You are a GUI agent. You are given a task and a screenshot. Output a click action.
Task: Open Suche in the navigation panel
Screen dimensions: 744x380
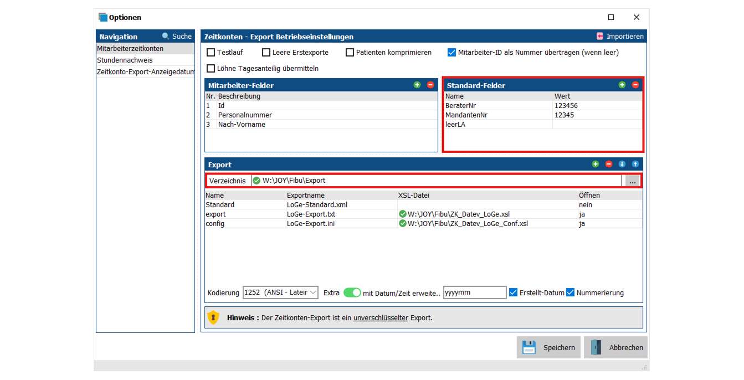pyautogui.click(x=177, y=37)
